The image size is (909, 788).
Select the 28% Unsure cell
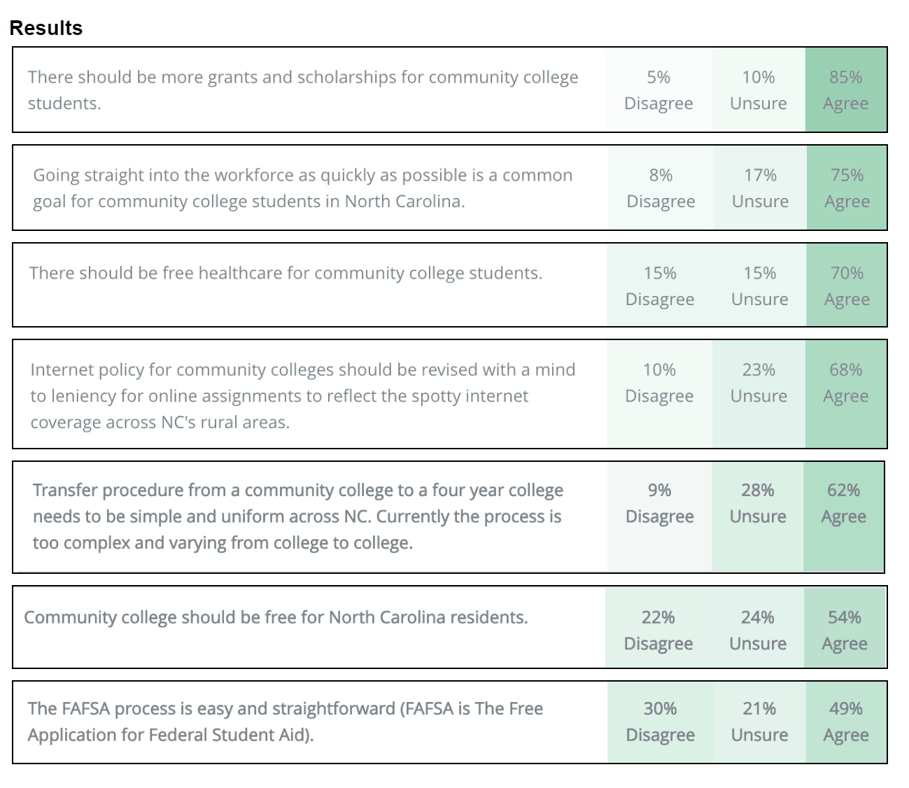point(758,503)
